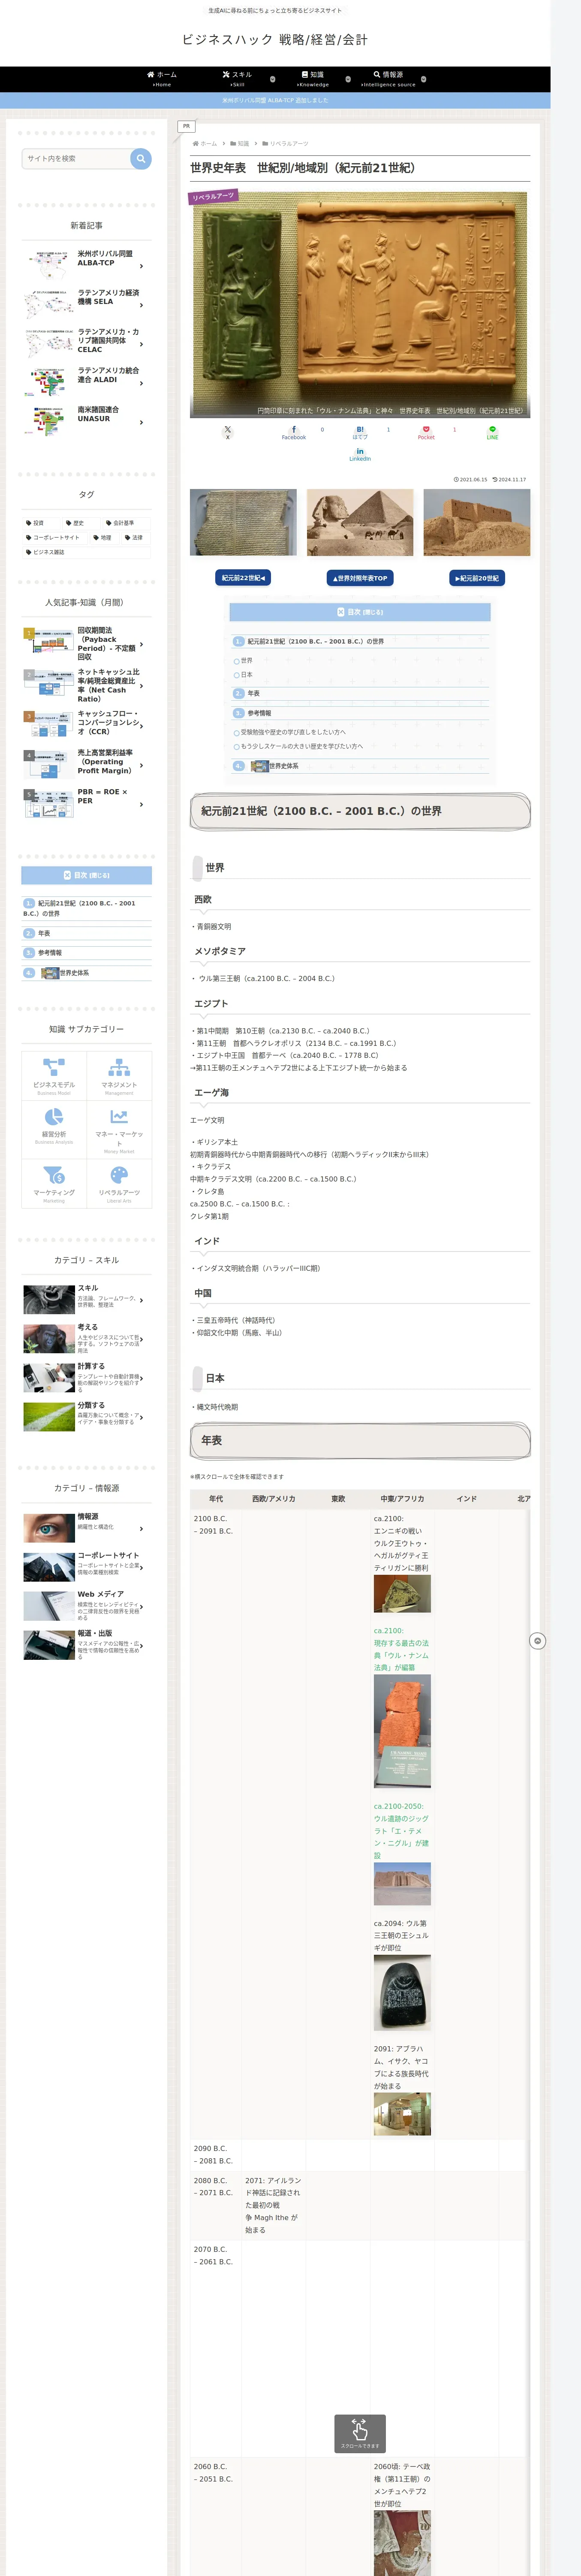Open popular article 回収期間法 Payback Period
581x2576 pixels.
[x=87, y=644]
